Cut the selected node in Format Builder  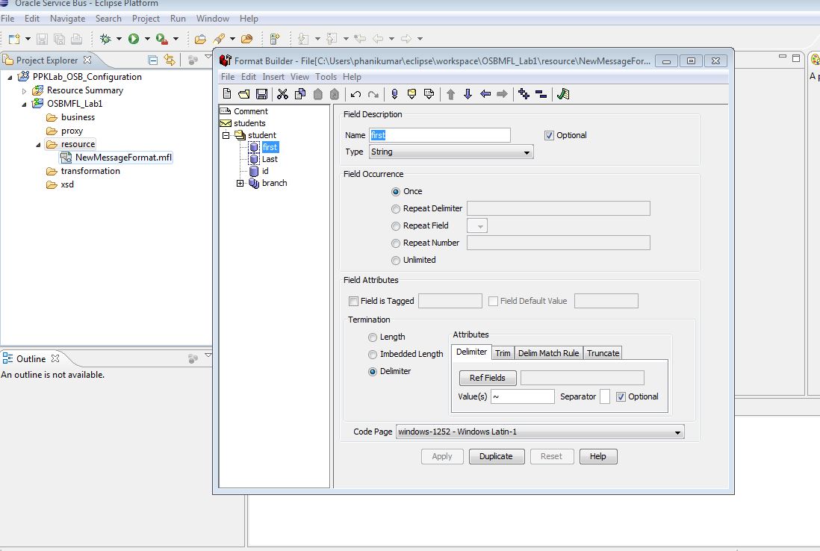(283, 93)
